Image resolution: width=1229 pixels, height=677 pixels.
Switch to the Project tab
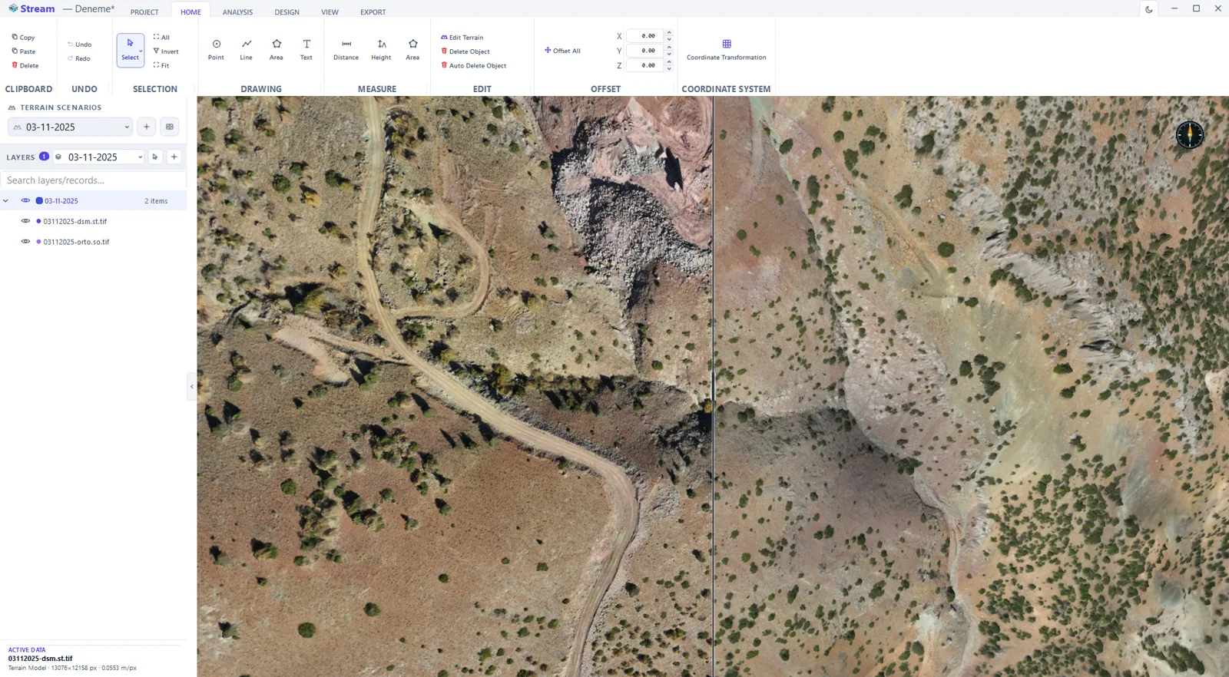pyautogui.click(x=144, y=12)
